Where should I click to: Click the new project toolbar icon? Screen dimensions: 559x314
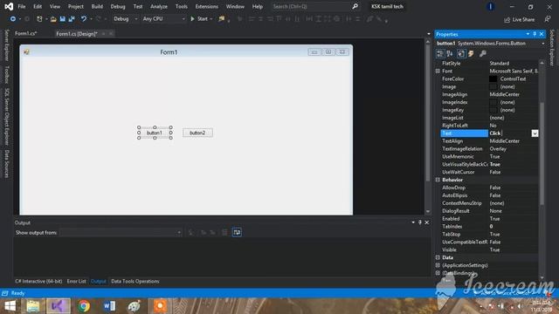(x=39, y=19)
